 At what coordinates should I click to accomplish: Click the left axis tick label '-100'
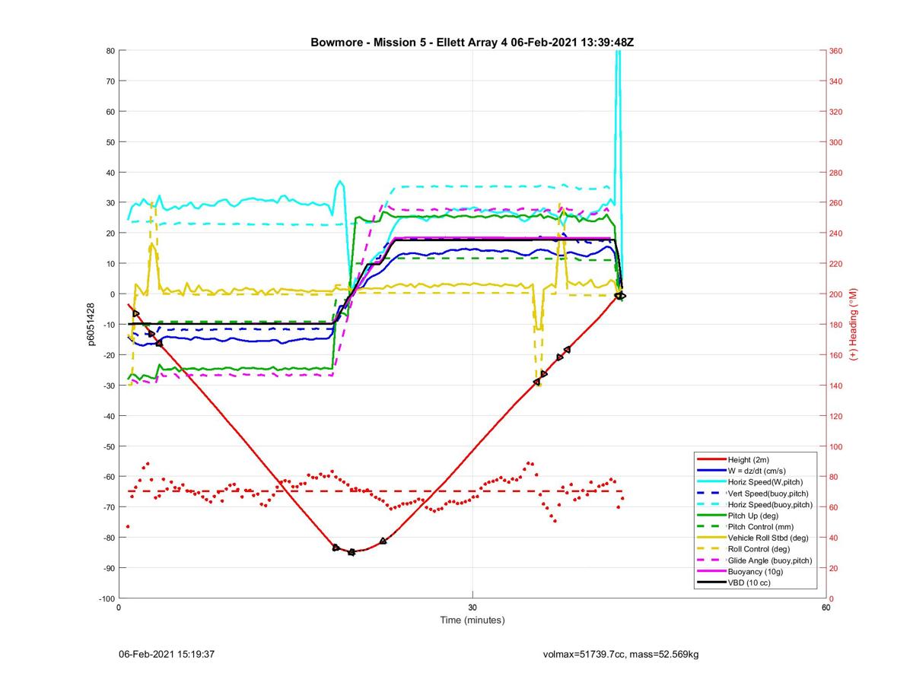pyautogui.click(x=107, y=598)
